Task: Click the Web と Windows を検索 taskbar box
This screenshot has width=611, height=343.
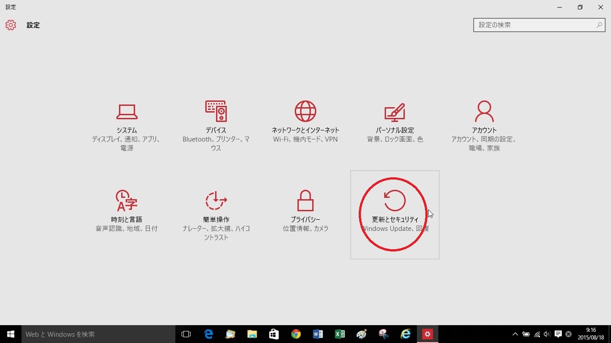Action: (98, 334)
